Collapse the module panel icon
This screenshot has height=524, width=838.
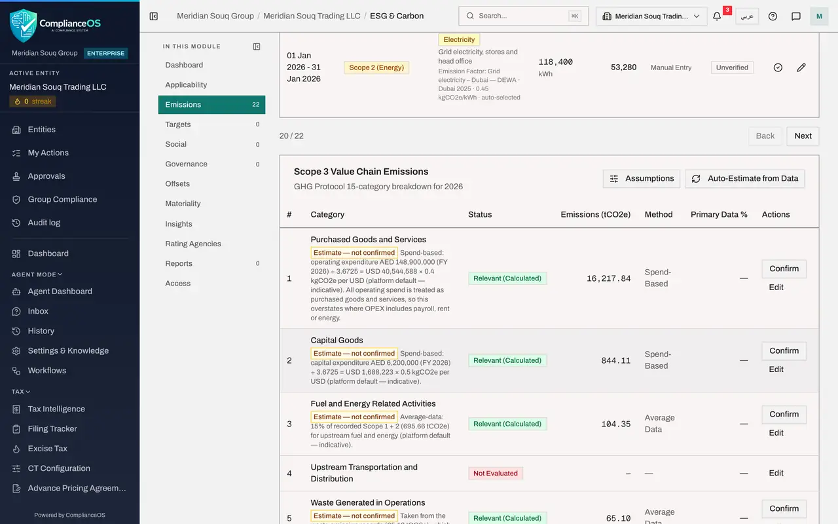(x=257, y=47)
